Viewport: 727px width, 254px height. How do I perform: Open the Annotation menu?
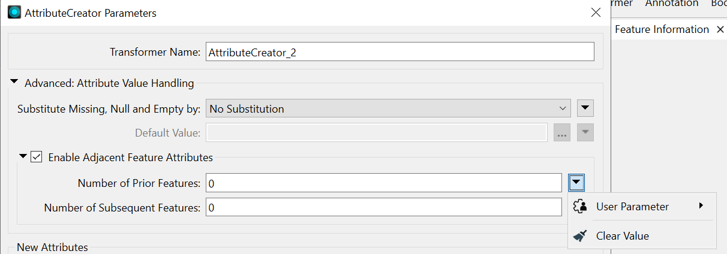coord(672,4)
